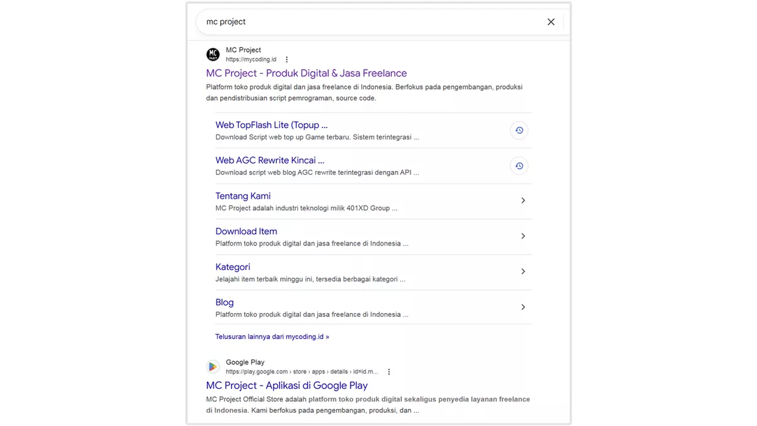The image size is (757, 426).
Task: Open MC Project - Aplikasi di Google Play
Action: pyautogui.click(x=286, y=385)
